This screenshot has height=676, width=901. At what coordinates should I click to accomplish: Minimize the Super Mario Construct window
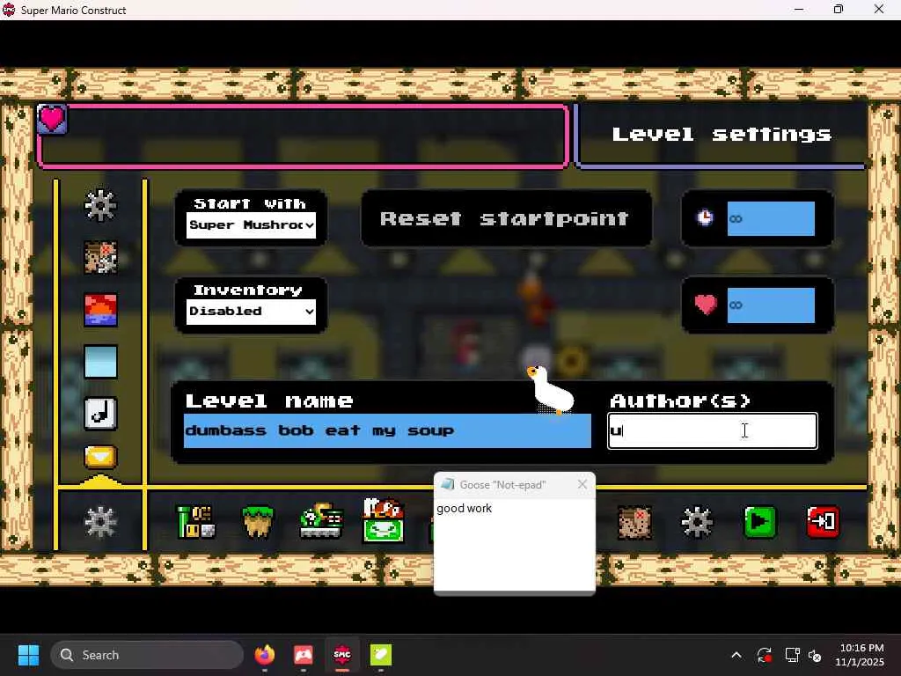pyautogui.click(x=799, y=9)
